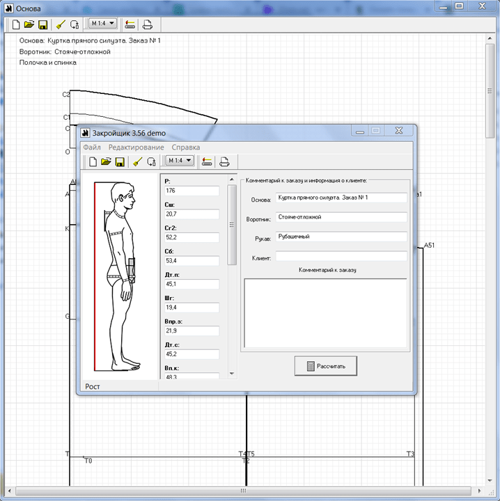Image resolution: width=500 pixels, height=501 pixels.
Task: Click the A51 point label on drawing
Action: point(429,246)
